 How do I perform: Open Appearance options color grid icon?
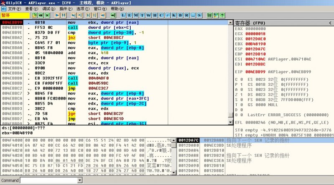(216, 15)
